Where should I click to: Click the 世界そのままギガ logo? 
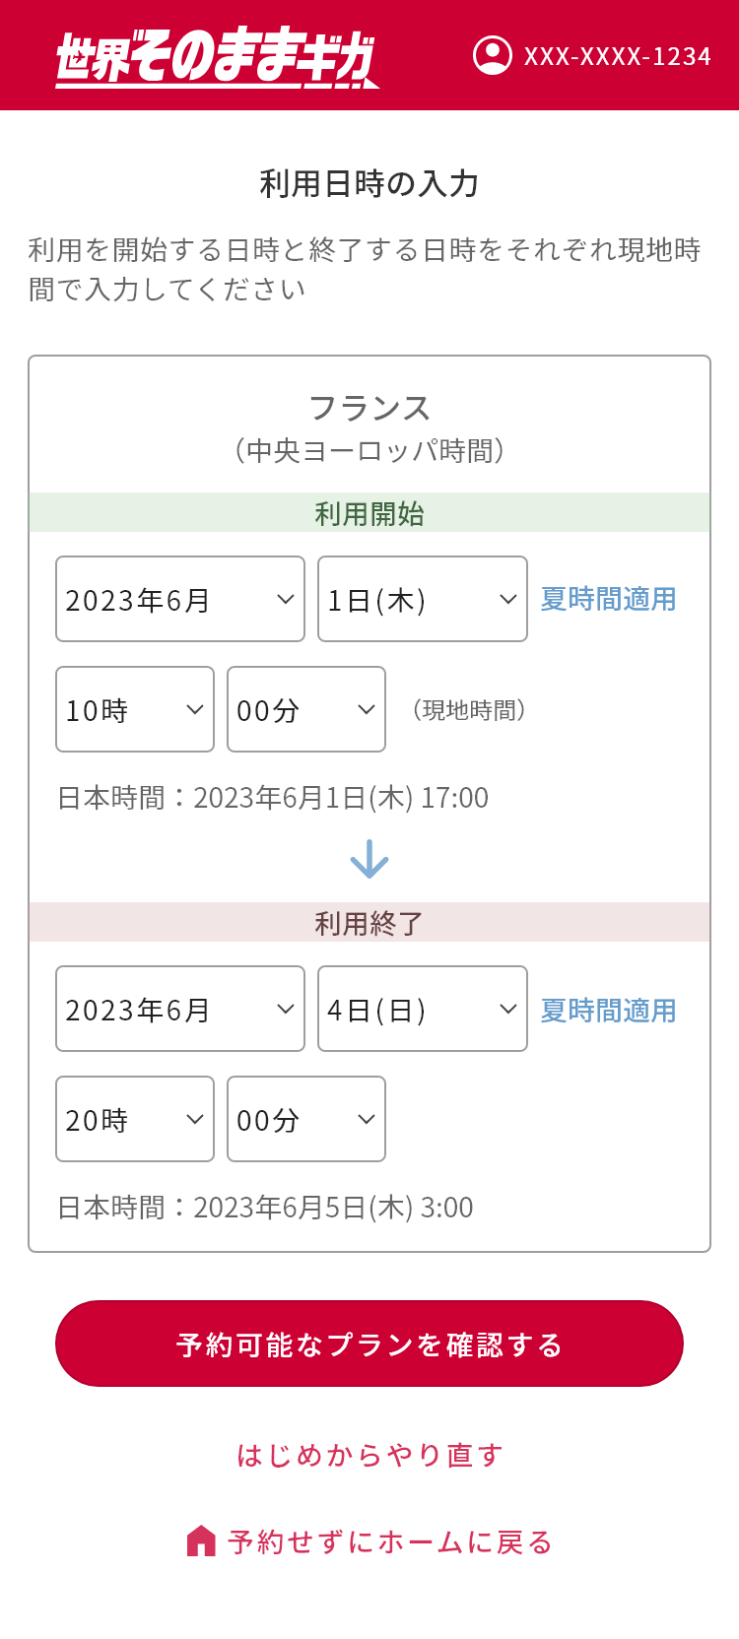pyautogui.click(x=217, y=57)
